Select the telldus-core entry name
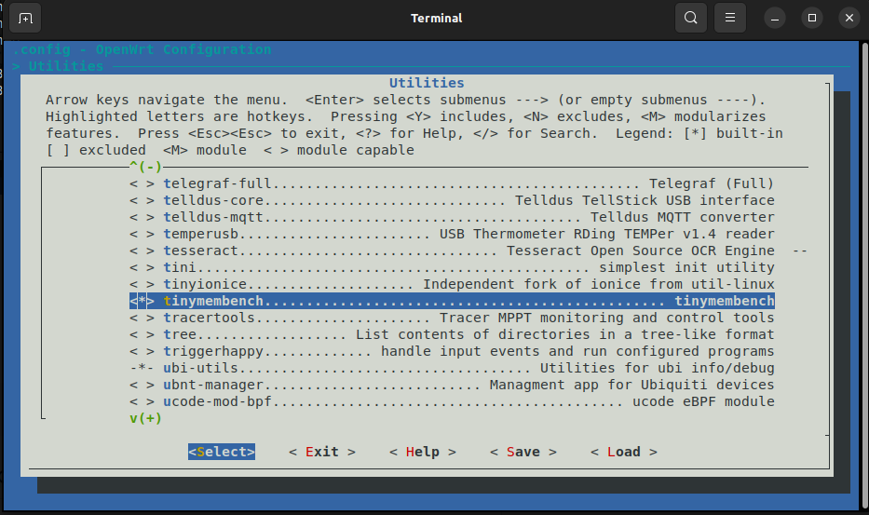The width and height of the screenshot is (869, 515). pos(213,200)
